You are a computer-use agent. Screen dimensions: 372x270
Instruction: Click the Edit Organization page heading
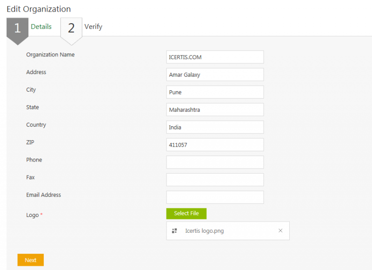pyautogui.click(x=39, y=9)
